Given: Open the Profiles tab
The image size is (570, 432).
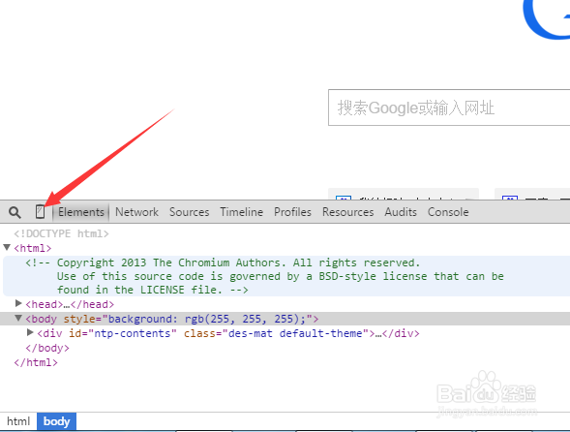Looking at the screenshot, I should coord(292,212).
